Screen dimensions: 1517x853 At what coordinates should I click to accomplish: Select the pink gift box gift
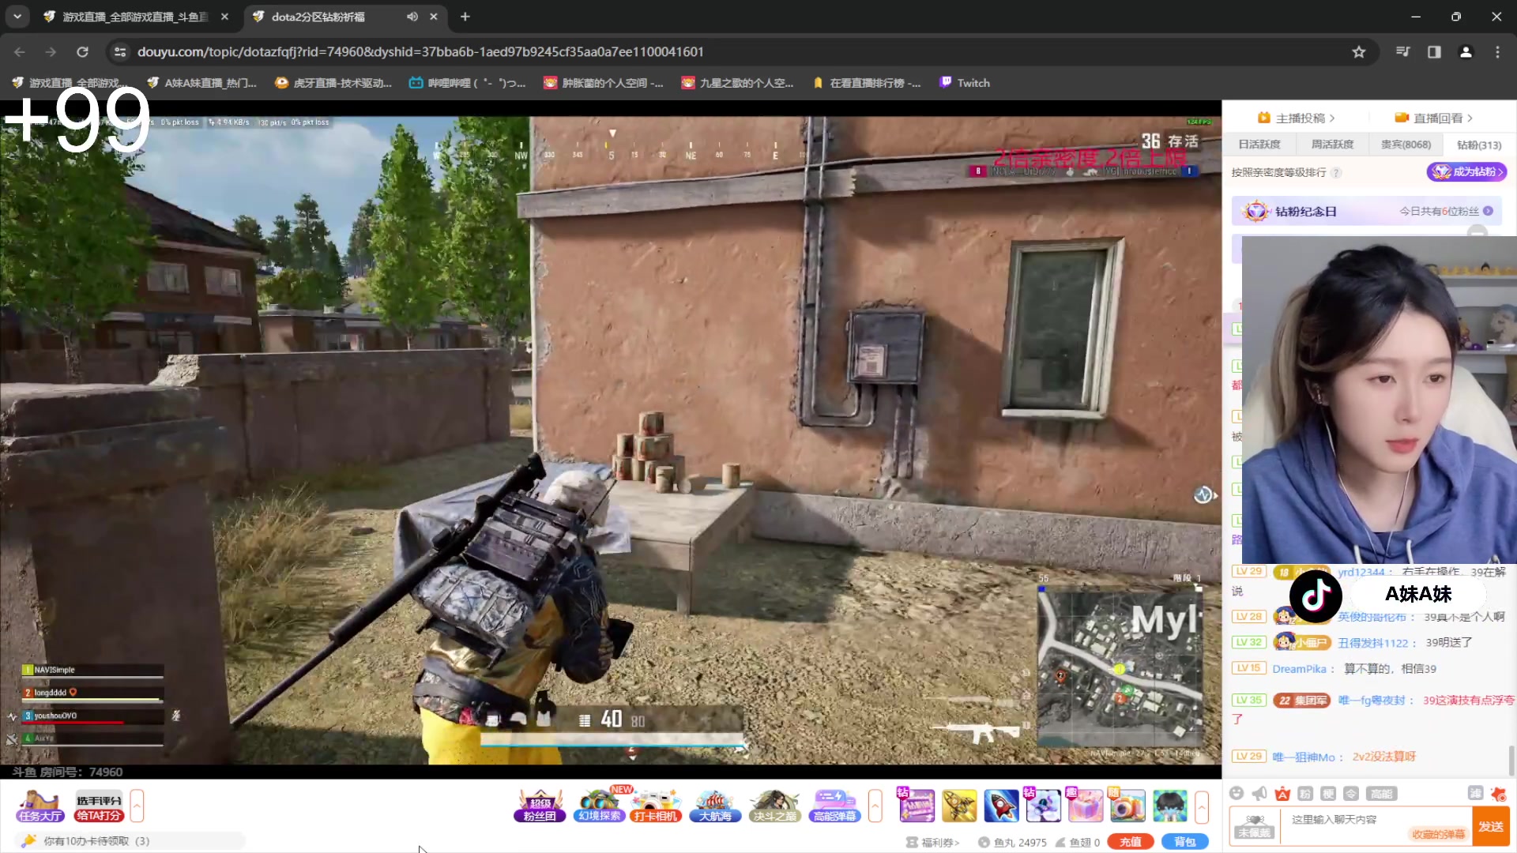click(1086, 806)
